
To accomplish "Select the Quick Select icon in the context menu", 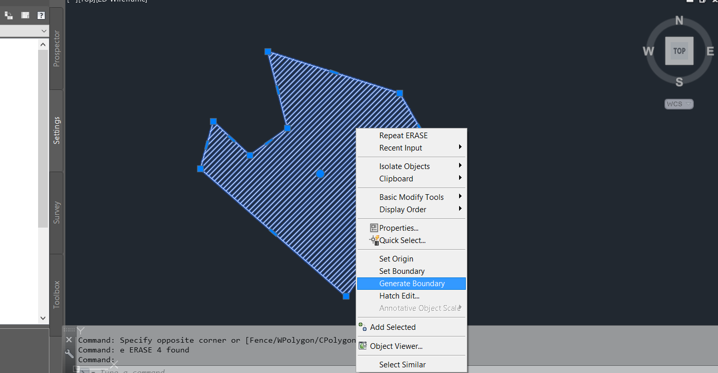I will pos(374,240).
